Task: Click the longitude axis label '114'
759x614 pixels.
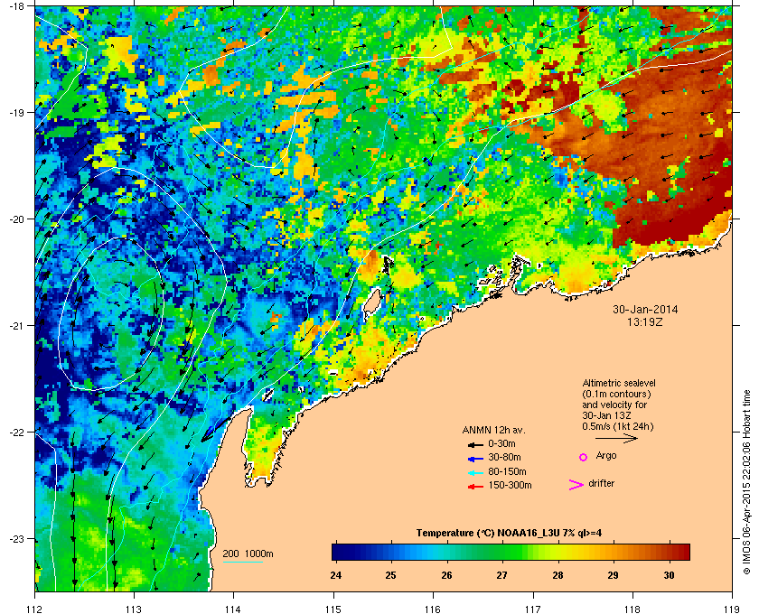Action: coord(233,609)
